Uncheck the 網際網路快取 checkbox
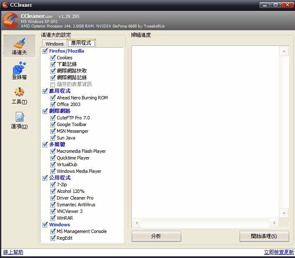Viewport: 295px width, 258px height. click(x=53, y=71)
